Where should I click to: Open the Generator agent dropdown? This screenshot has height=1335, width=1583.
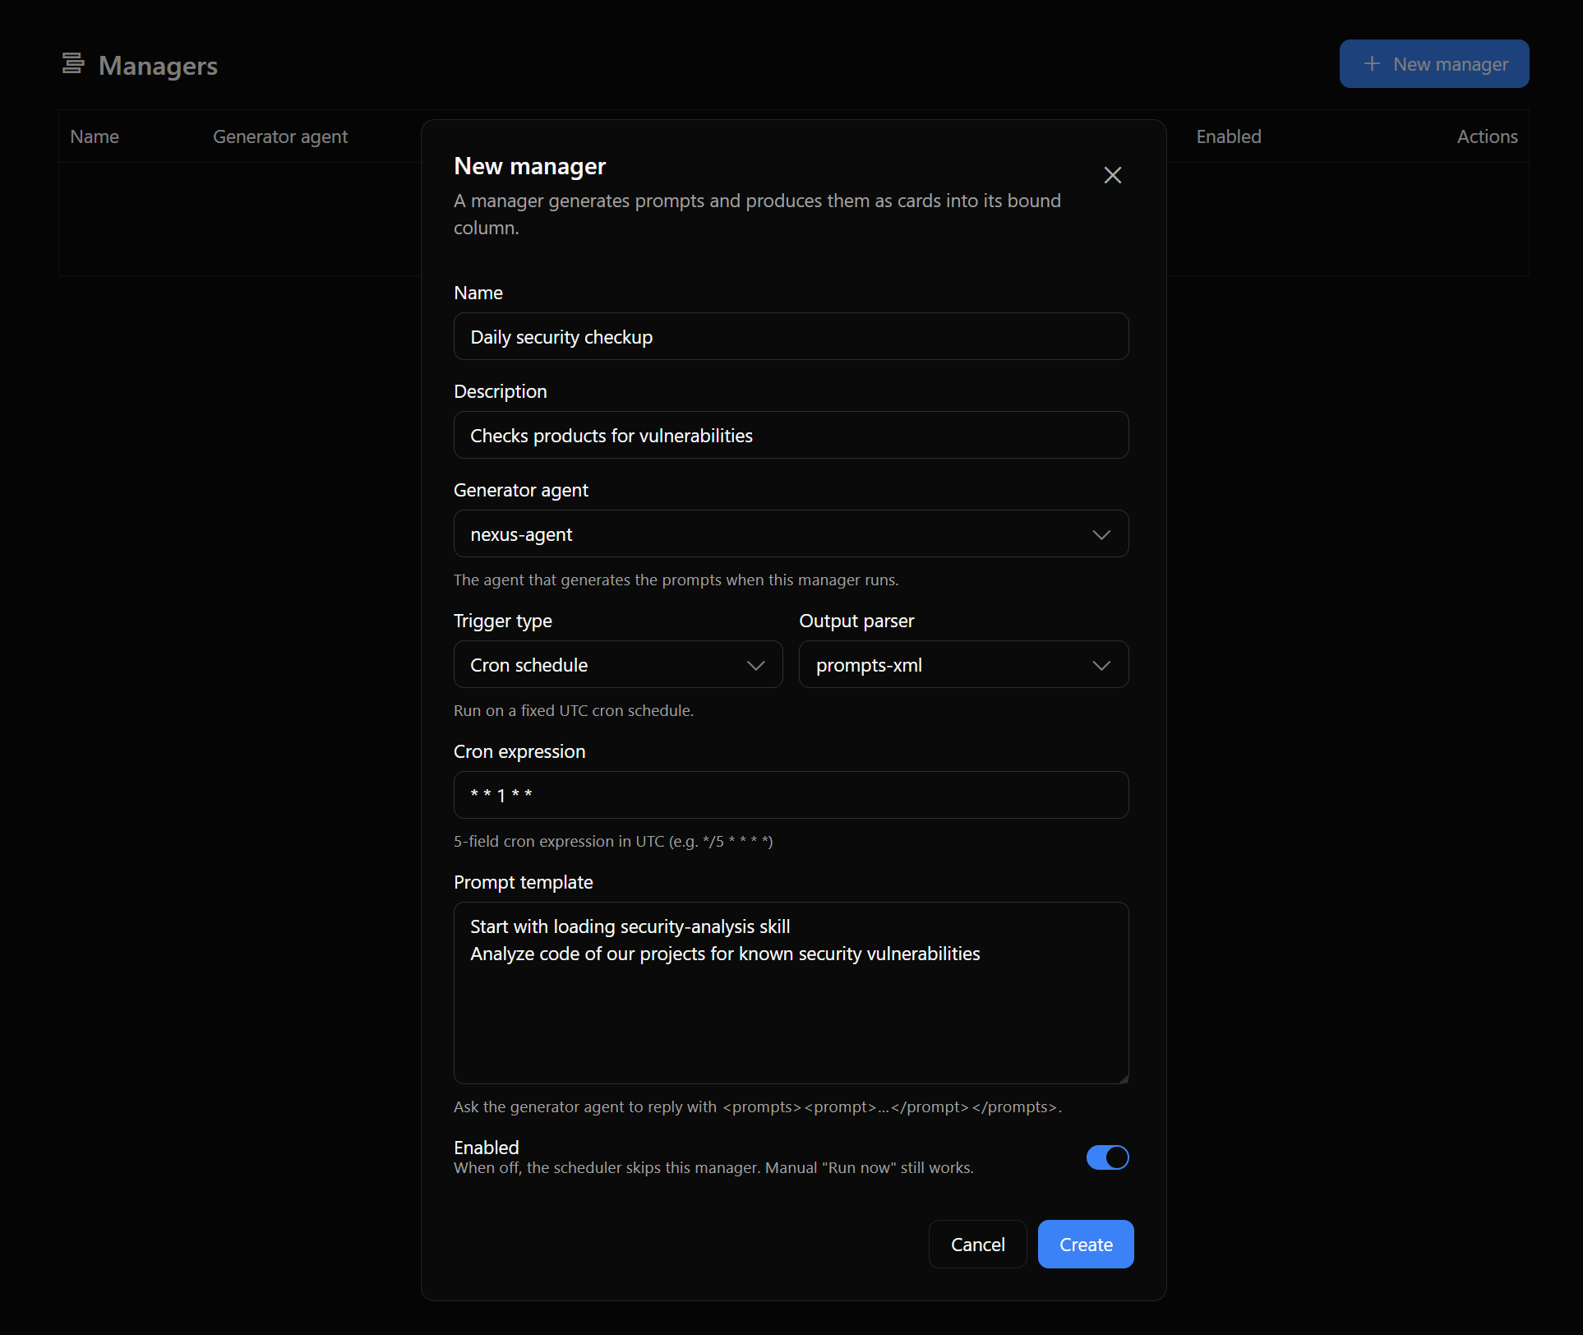[x=791, y=534]
